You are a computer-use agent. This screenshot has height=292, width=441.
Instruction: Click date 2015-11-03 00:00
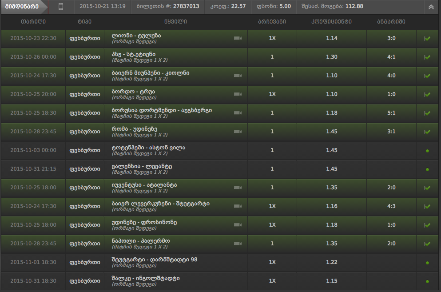33,150
